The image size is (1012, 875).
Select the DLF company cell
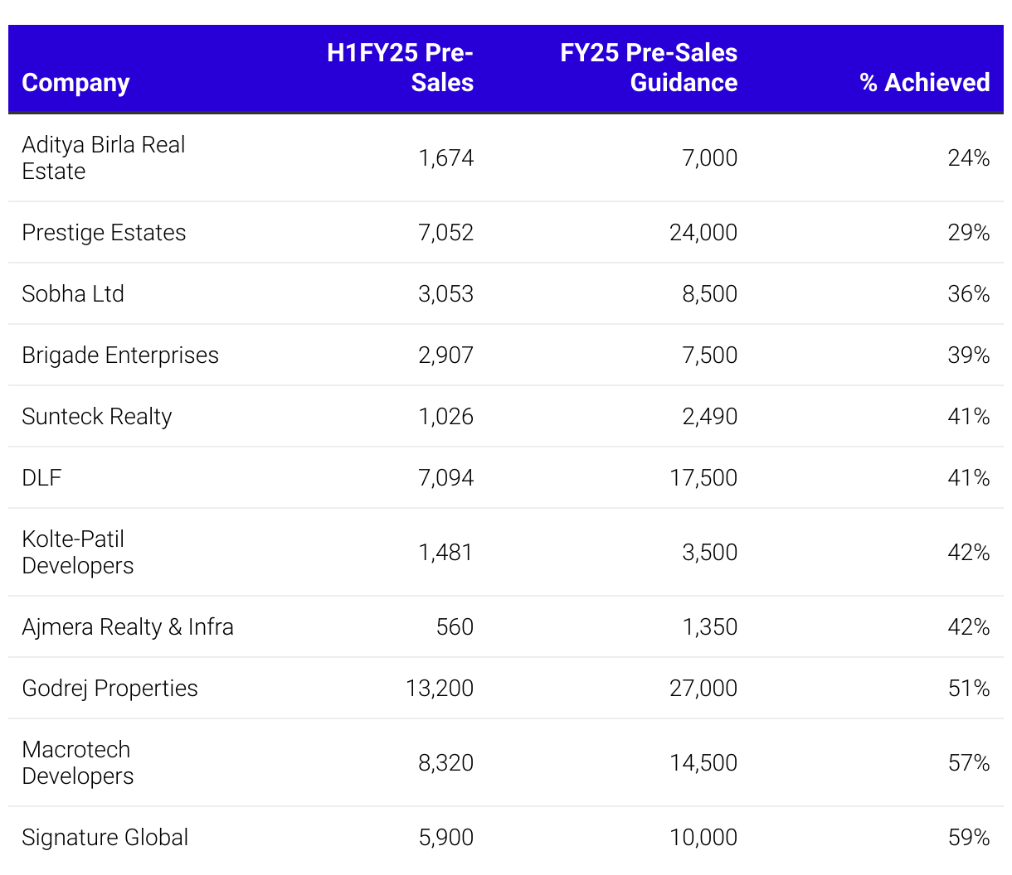41,478
